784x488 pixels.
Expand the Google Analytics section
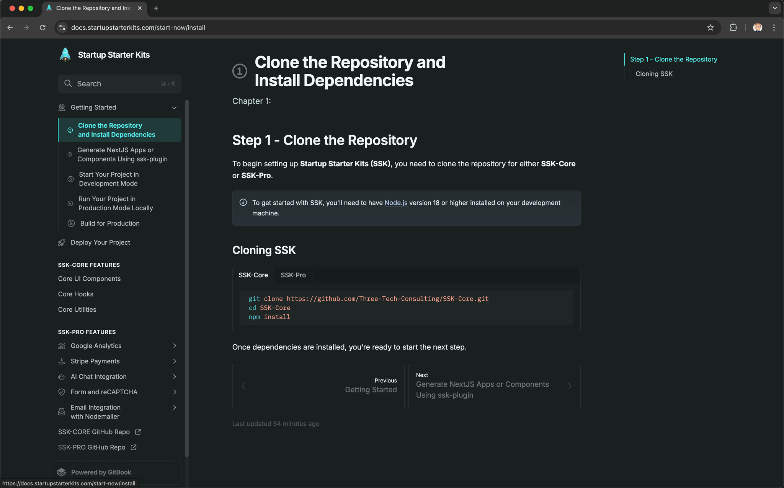pos(175,346)
